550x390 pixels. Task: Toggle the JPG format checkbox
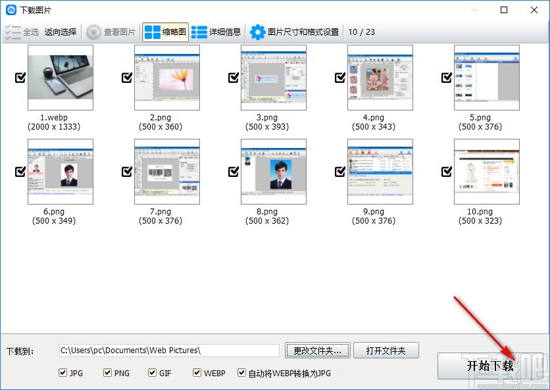pyautogui.click(x=63, y=373)
